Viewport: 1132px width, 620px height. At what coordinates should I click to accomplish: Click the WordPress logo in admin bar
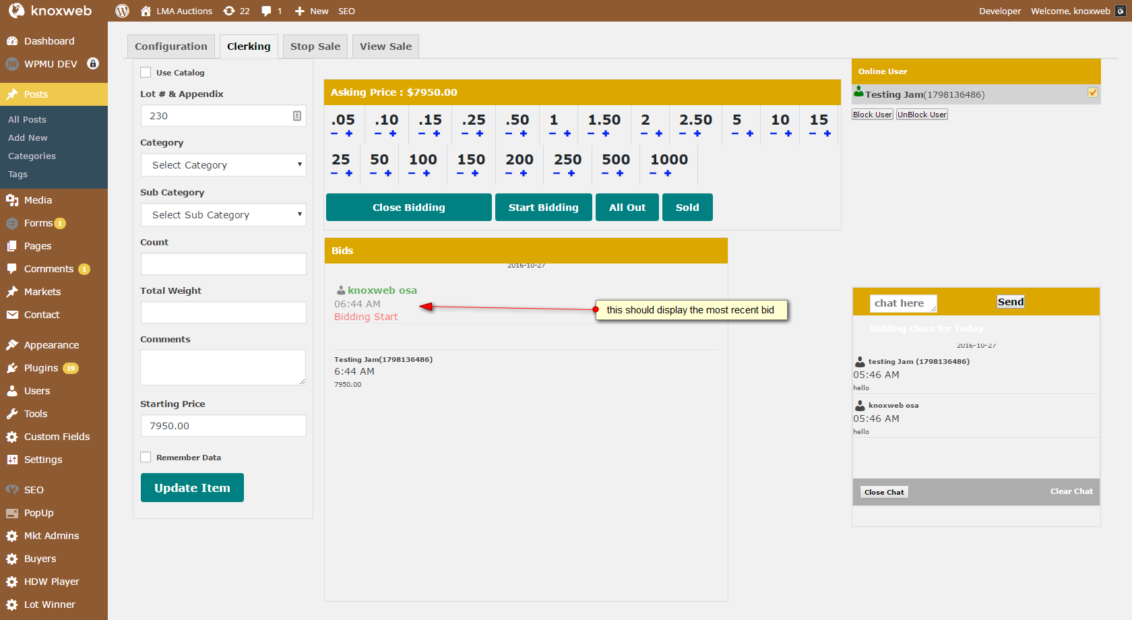pos(122,11)
